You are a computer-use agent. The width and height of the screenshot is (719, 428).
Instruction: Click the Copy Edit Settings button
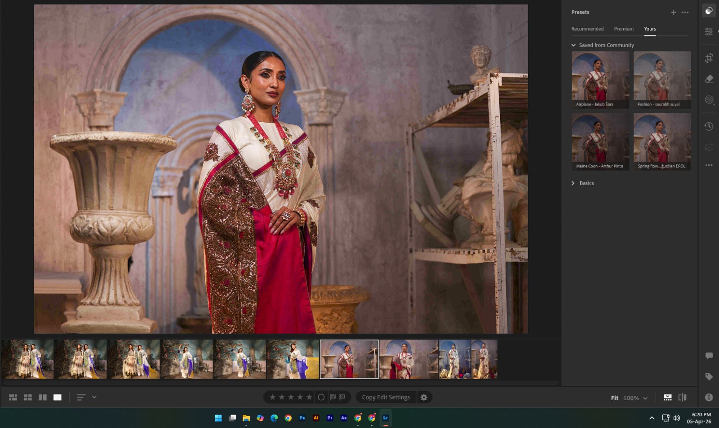coord(386,397)
